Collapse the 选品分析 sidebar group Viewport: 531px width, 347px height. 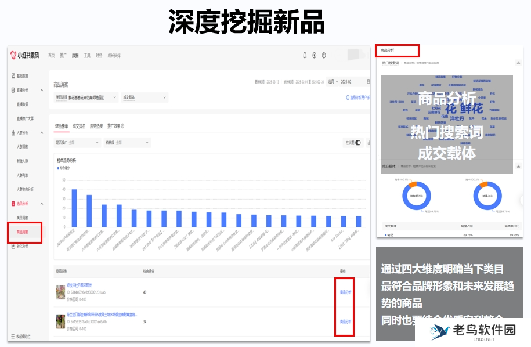(x=42, y=204)
